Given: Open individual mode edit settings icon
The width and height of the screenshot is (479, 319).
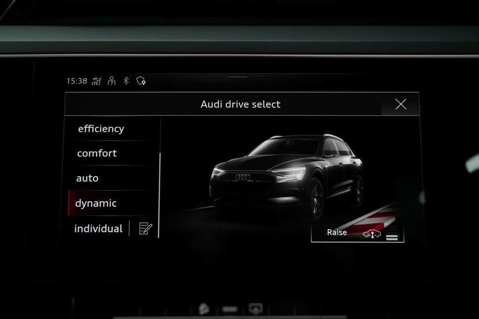Looking at the screenshot, I should (145, 228).
